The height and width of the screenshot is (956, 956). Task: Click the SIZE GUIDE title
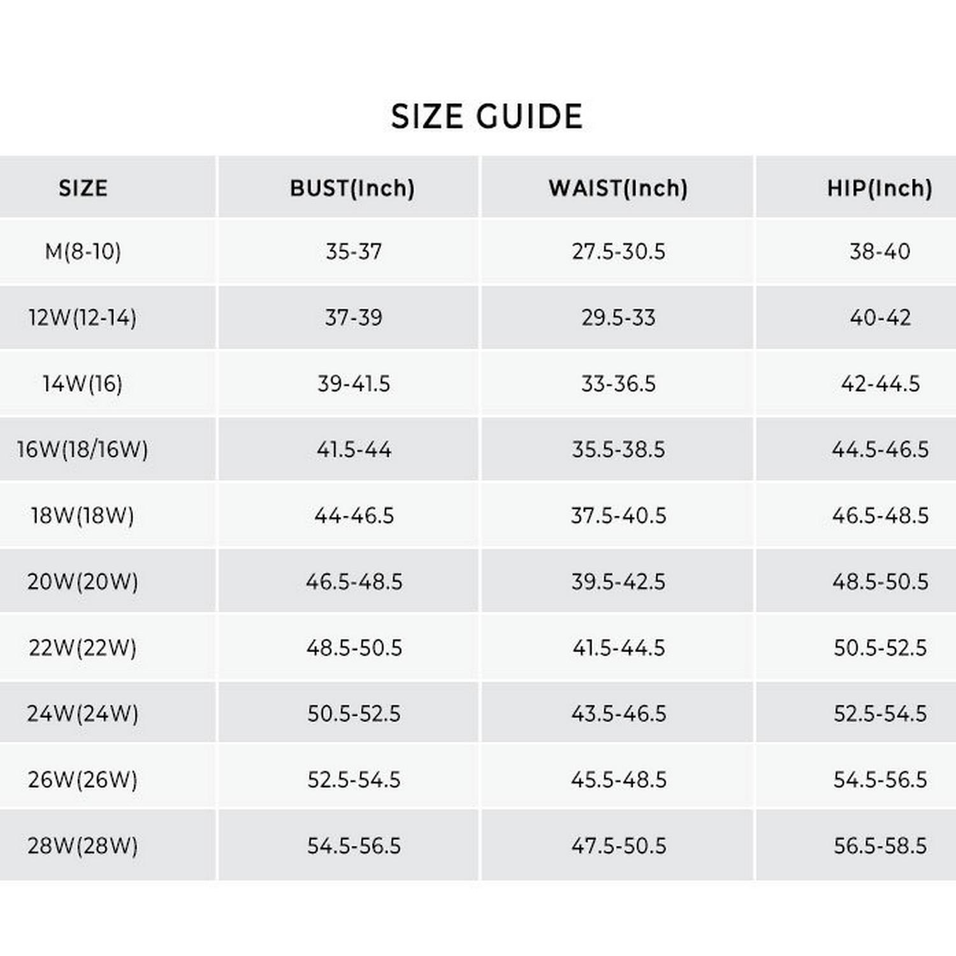(x=486, y=117)
